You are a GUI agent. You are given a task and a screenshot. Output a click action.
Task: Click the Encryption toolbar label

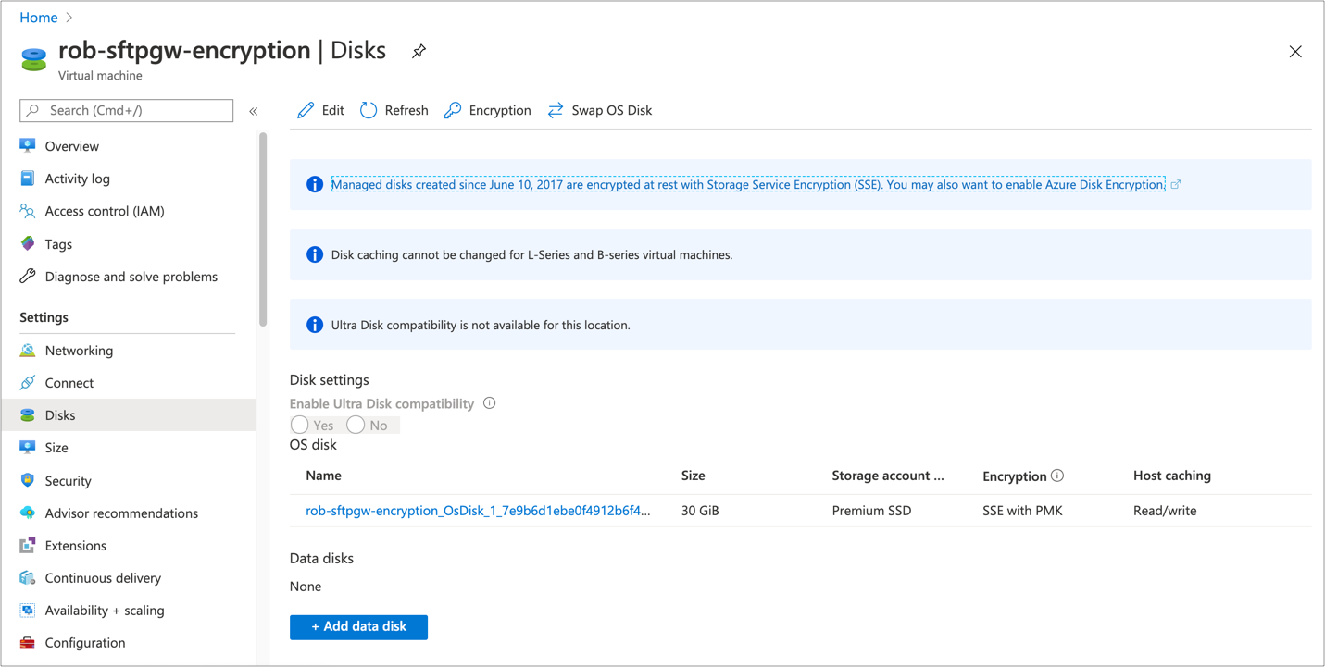tap(500, 110)
